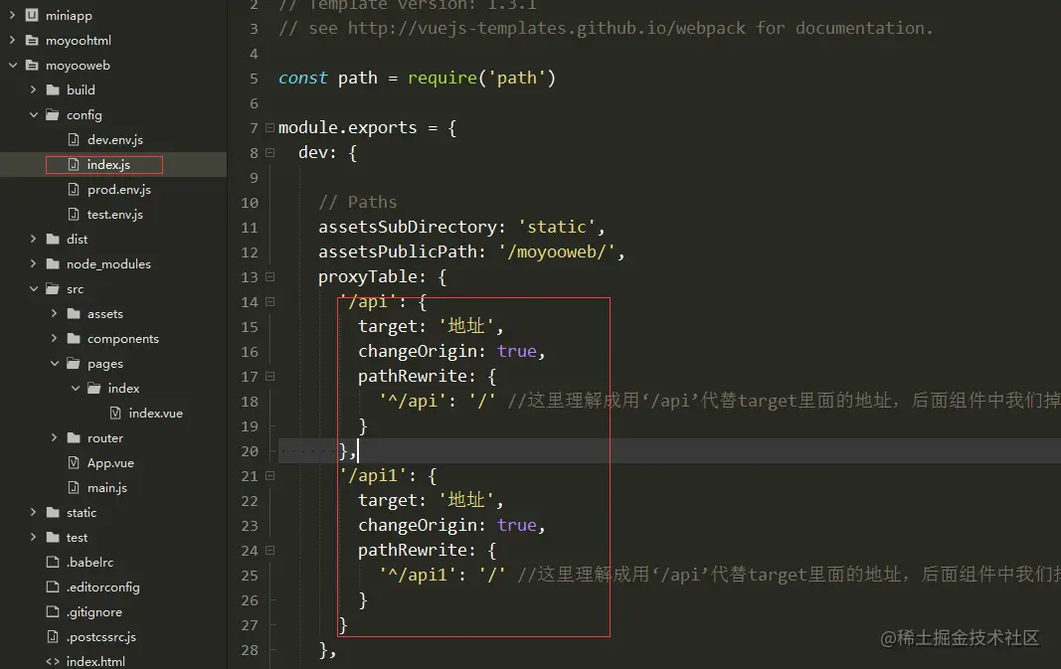Viewport: 1061px width, 669px height.
Task: Expand the components folder arrow
Action: tap(54, 338)
